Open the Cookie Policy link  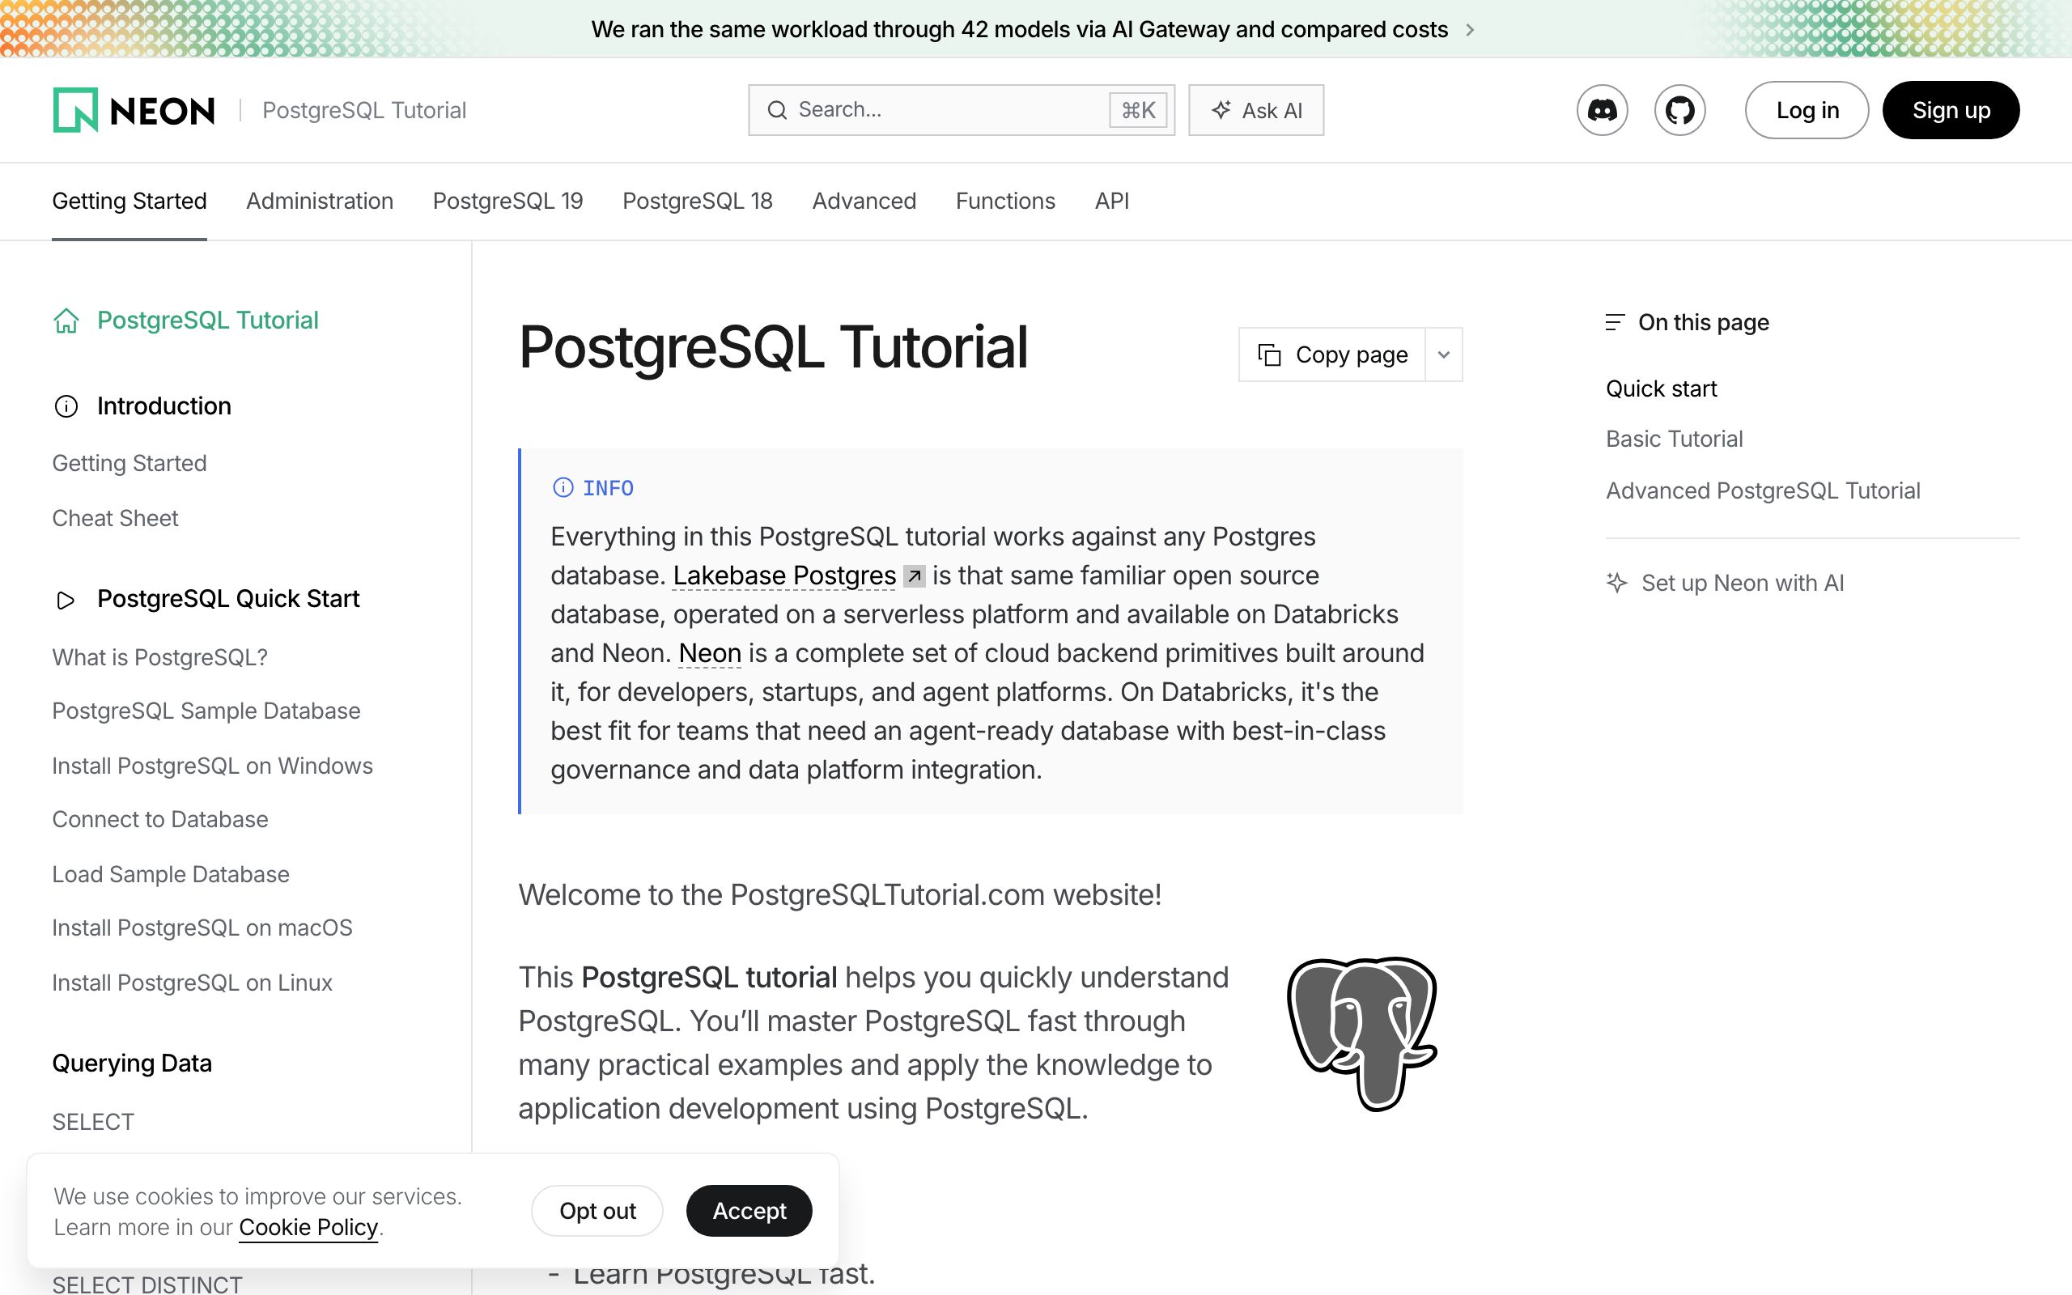point(308,1227)
